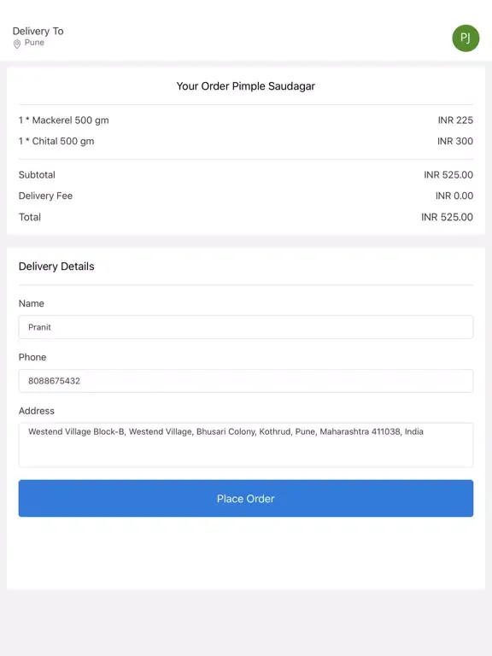This screenshot has width=492, height=656.
Task: Click the Your Order Pimple Saudagar title
Action: (246, 86)
